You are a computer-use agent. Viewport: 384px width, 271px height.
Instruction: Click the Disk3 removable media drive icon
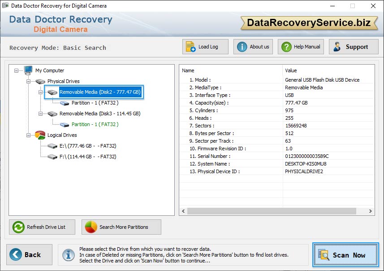point(52,114)
